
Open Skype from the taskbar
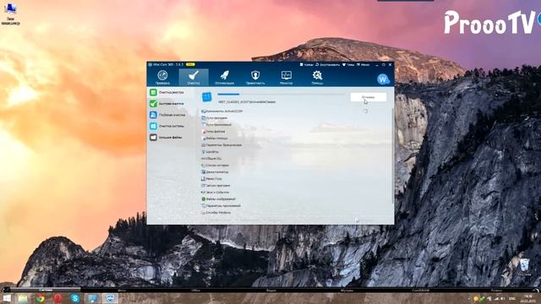click(x=75, y=298)
